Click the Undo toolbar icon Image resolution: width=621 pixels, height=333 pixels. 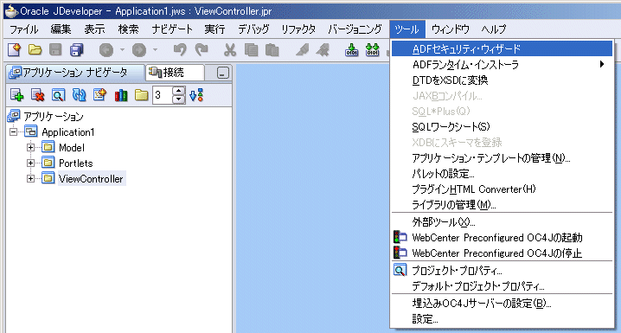pyautogui.click(x=180, y=50)
